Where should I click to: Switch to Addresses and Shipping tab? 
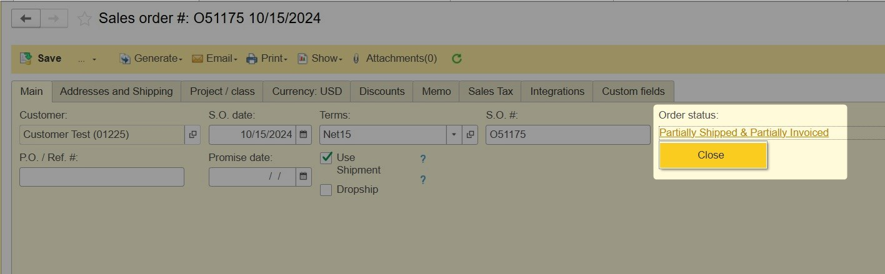tap(116, 91)
